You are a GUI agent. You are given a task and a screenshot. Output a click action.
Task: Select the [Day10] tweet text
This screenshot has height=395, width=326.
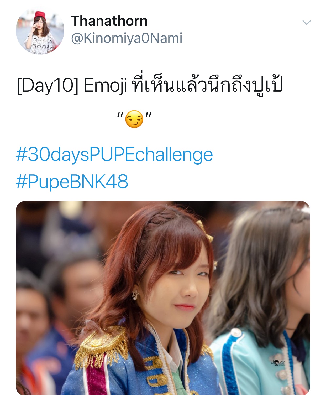point(48,85)
